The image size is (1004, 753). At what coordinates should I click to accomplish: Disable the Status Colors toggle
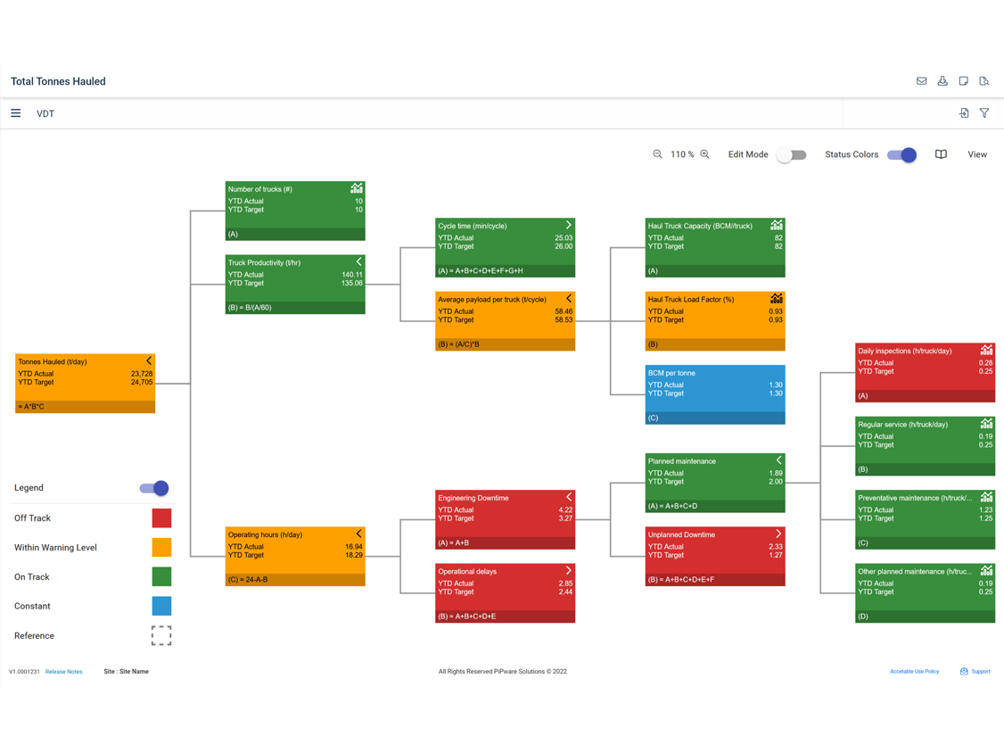pos(902,154)
